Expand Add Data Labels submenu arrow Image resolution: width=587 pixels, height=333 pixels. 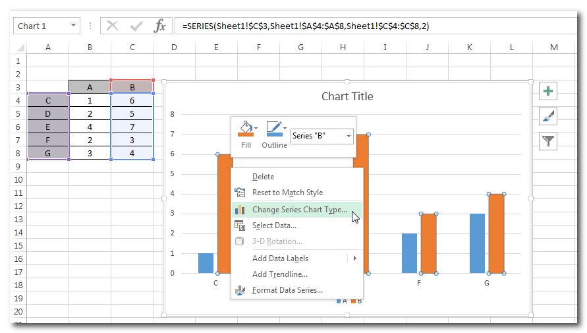pyautogui.click(x=354, y=258)
